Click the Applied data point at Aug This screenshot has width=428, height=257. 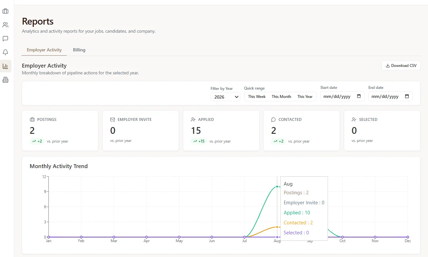click(x=277, y=187)
